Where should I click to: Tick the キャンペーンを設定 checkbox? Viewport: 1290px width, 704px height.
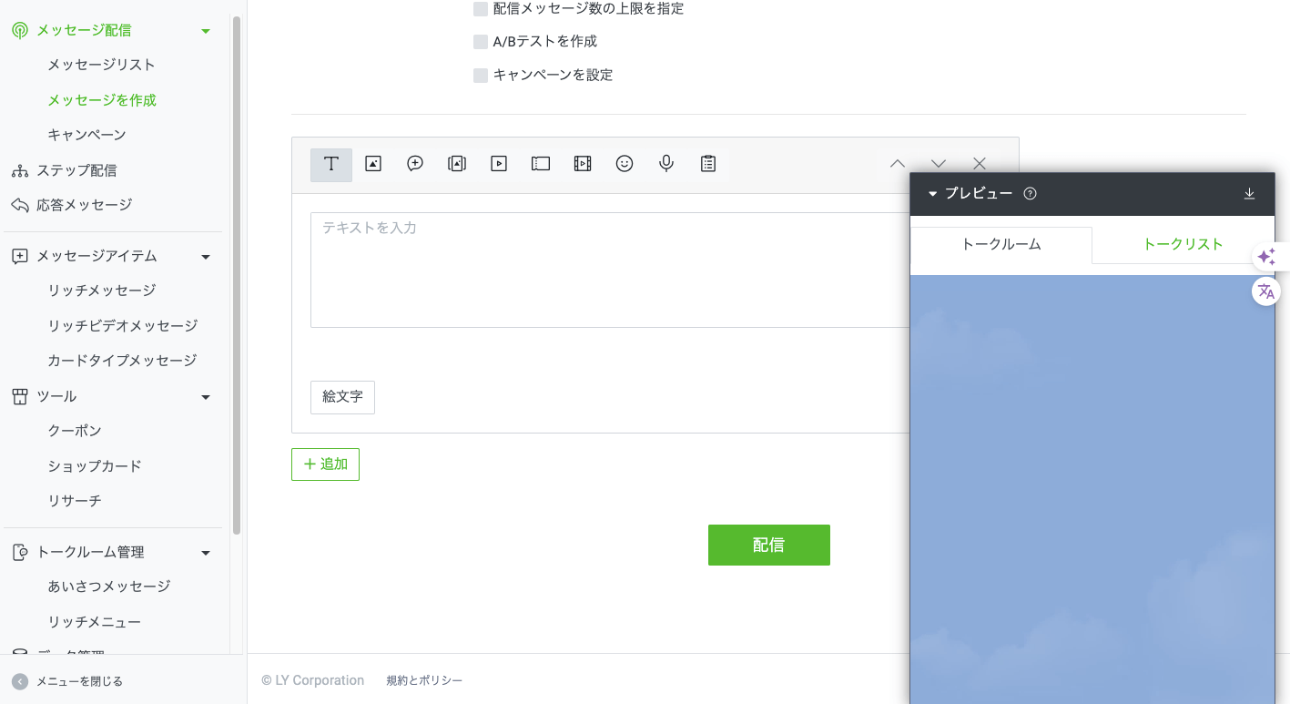tap(481, 76)
